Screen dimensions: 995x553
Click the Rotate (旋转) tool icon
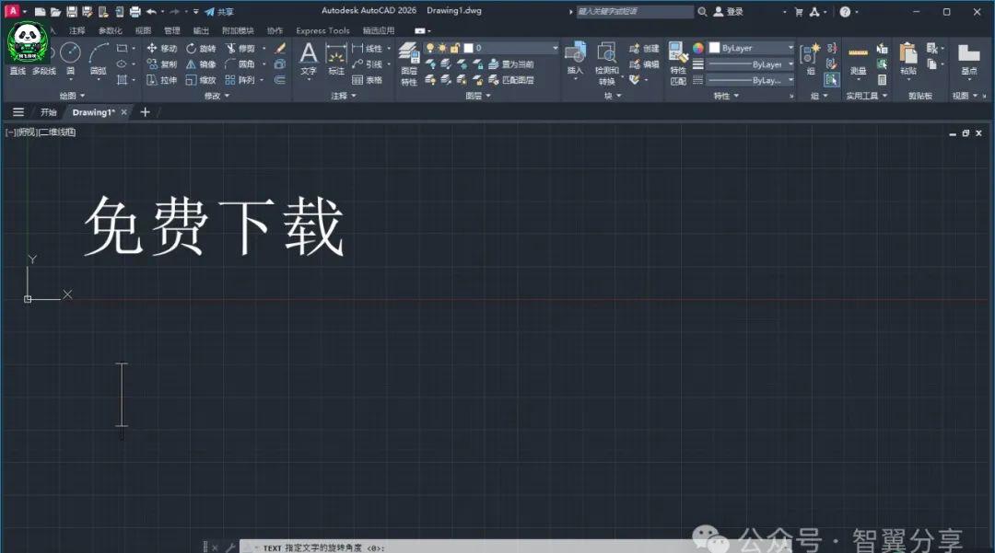click(x=192, y=48)
